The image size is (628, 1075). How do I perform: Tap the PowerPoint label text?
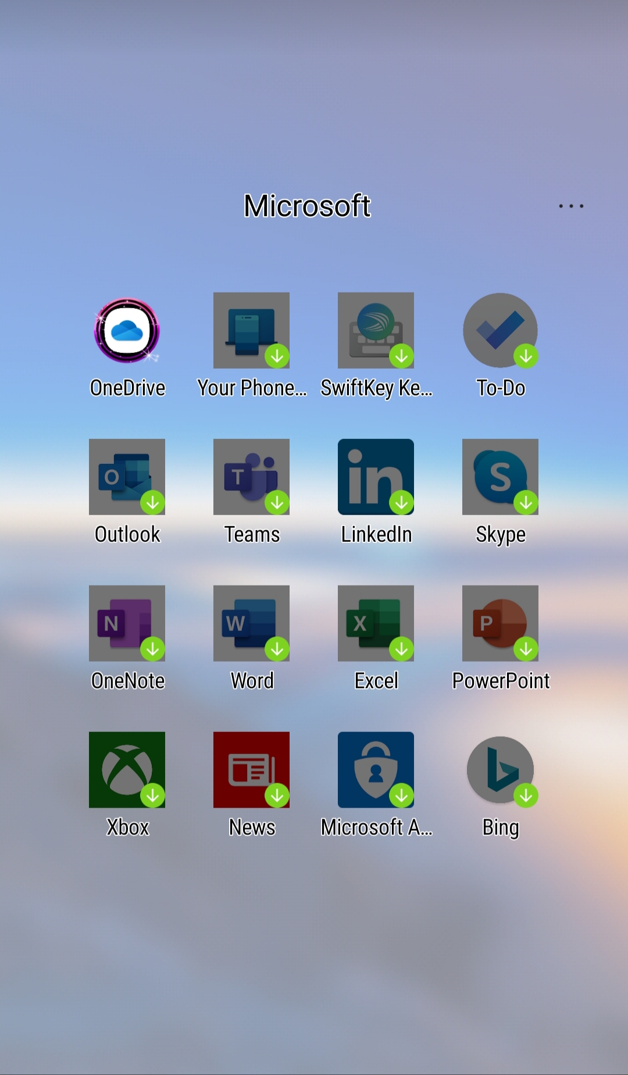click(501, 681)
